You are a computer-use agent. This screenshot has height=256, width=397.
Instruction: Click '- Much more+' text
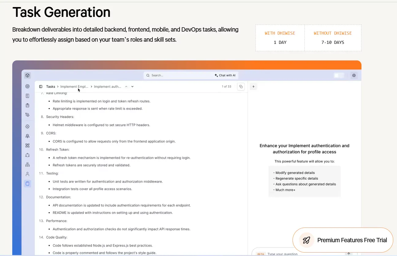284,190
